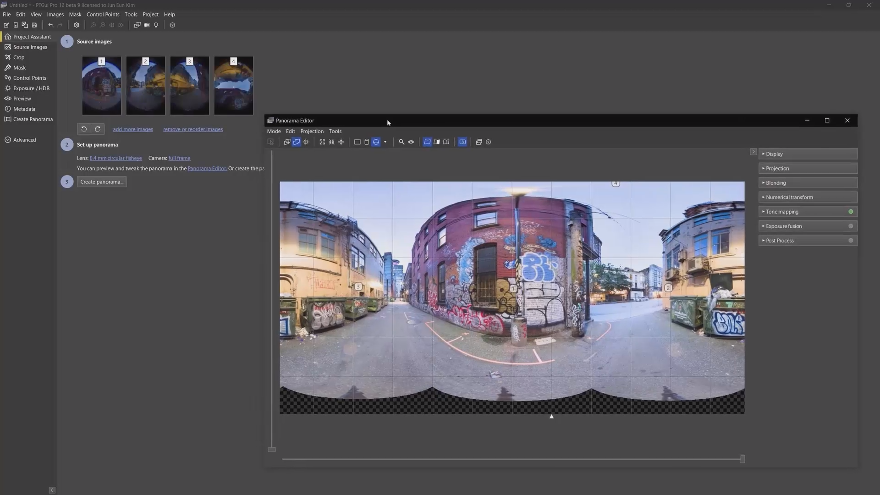
Task: Open control point table grid icon
Action: (x=147, y=25)
